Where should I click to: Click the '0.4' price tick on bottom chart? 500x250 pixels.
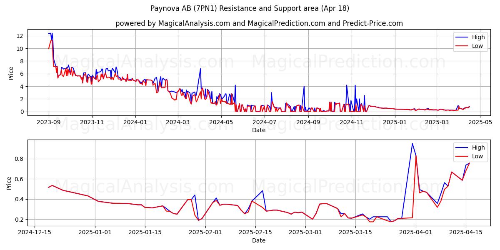click(19, 199)
